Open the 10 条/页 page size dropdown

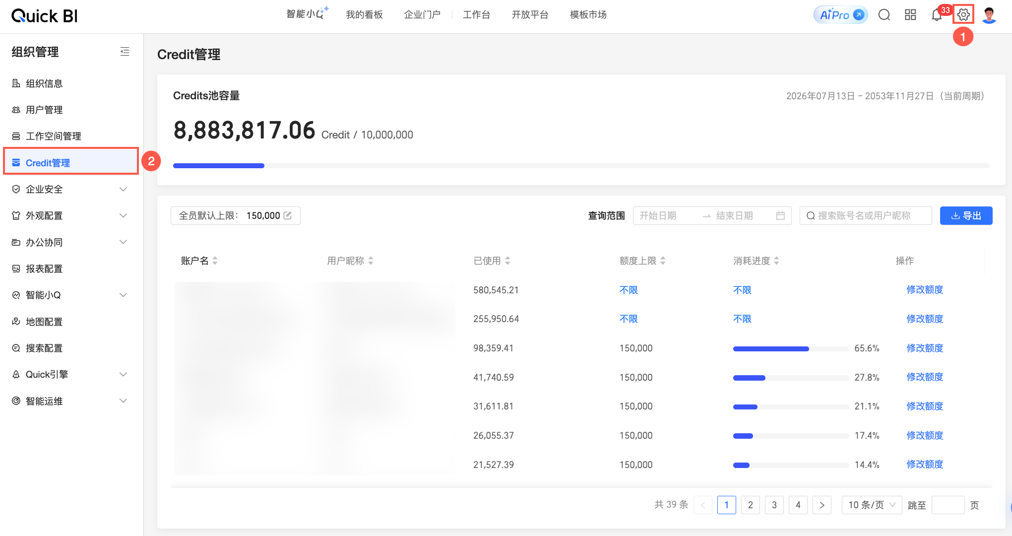(872, 505)
